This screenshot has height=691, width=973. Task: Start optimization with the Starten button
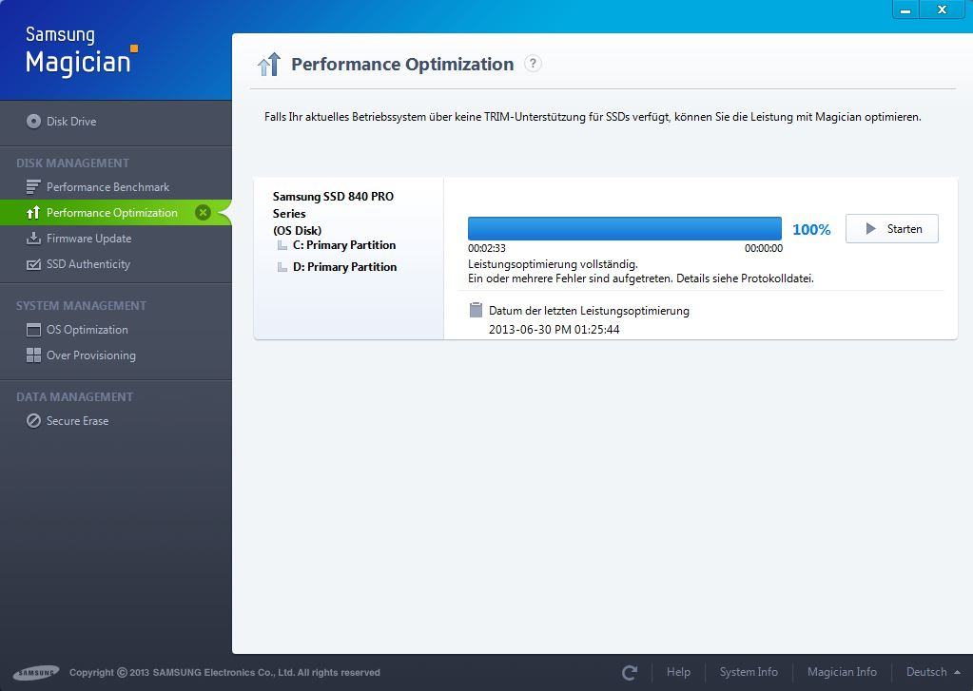point(892,229)
